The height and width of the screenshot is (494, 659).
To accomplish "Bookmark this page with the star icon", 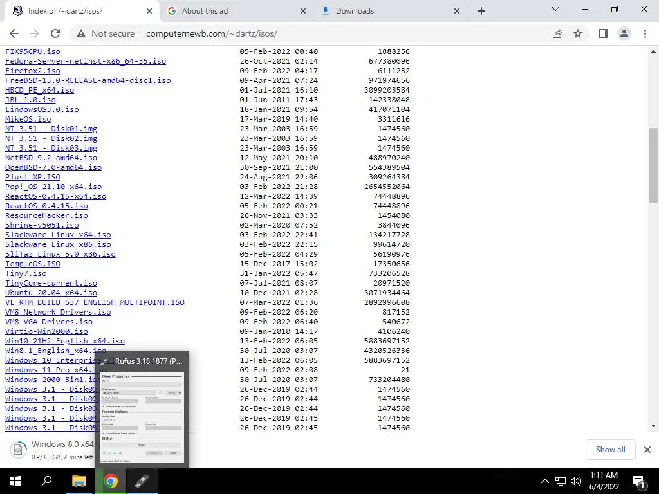I will (578, 33).
